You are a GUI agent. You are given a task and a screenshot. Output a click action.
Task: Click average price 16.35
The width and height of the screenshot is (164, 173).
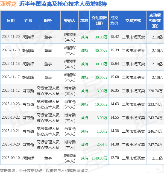[115, 90]
